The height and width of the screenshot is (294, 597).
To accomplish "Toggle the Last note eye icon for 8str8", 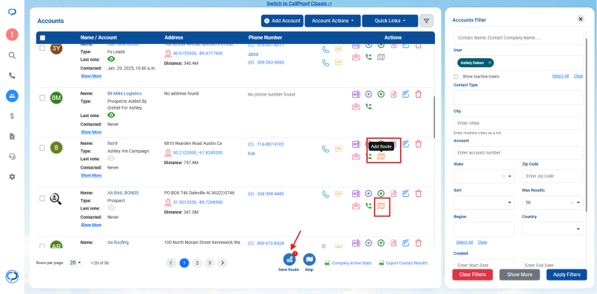I will (x=111, y=158).
